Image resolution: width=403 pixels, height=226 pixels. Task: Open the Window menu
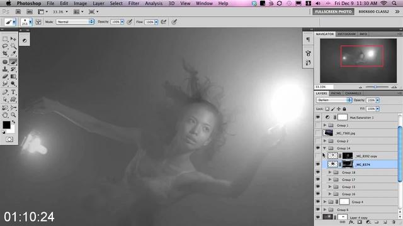click(x=204, y=3)
